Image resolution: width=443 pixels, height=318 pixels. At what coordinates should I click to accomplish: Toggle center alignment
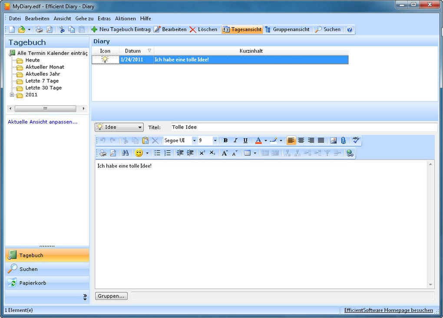301,141
